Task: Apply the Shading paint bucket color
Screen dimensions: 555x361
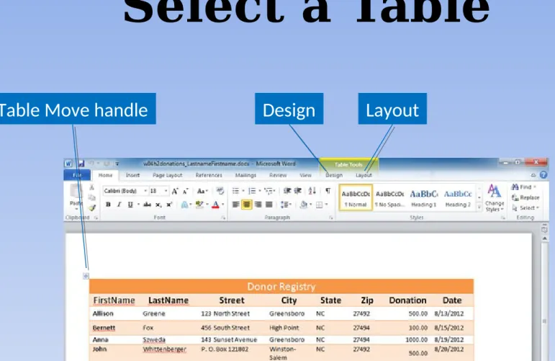Action: pos(303,205)
